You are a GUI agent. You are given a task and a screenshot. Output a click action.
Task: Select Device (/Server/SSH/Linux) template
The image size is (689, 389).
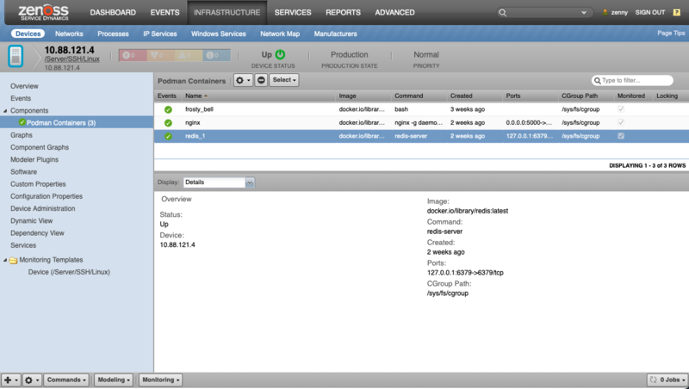point(69,272)
